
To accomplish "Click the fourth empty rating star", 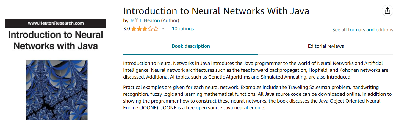I will 150,29.
